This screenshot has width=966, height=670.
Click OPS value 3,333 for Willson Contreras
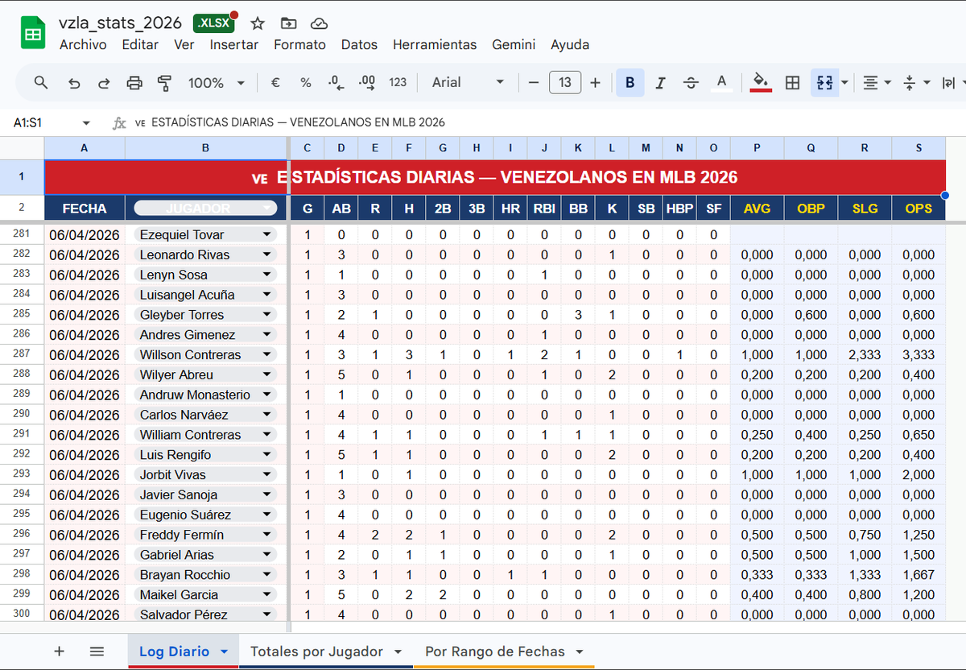[x=919, y=354]
